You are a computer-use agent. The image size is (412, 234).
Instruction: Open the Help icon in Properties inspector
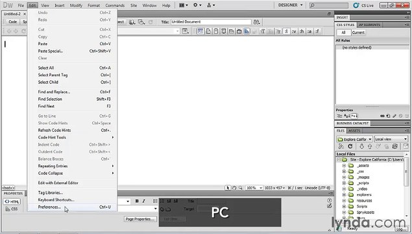(x=330, y=200)
